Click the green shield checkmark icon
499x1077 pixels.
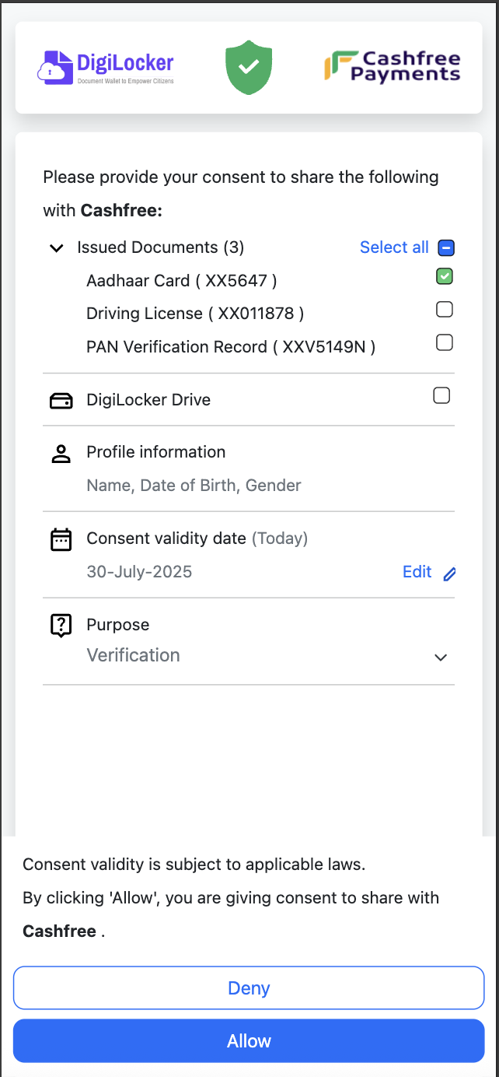coord(249,68)
